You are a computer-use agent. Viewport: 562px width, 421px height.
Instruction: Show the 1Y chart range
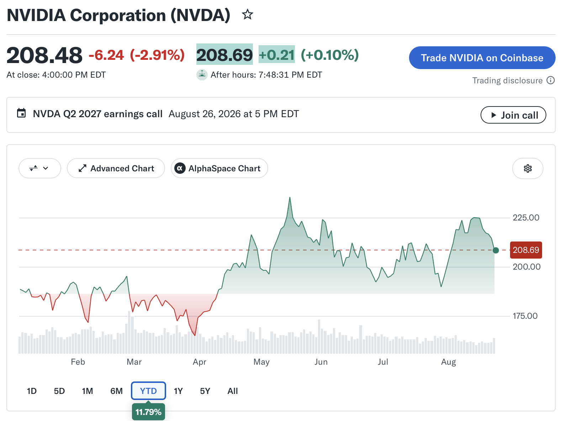point(178,391)
